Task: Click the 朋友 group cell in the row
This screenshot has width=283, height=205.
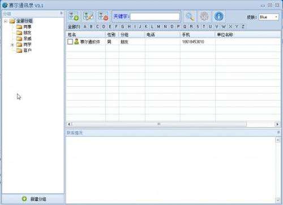Action: 125,42
